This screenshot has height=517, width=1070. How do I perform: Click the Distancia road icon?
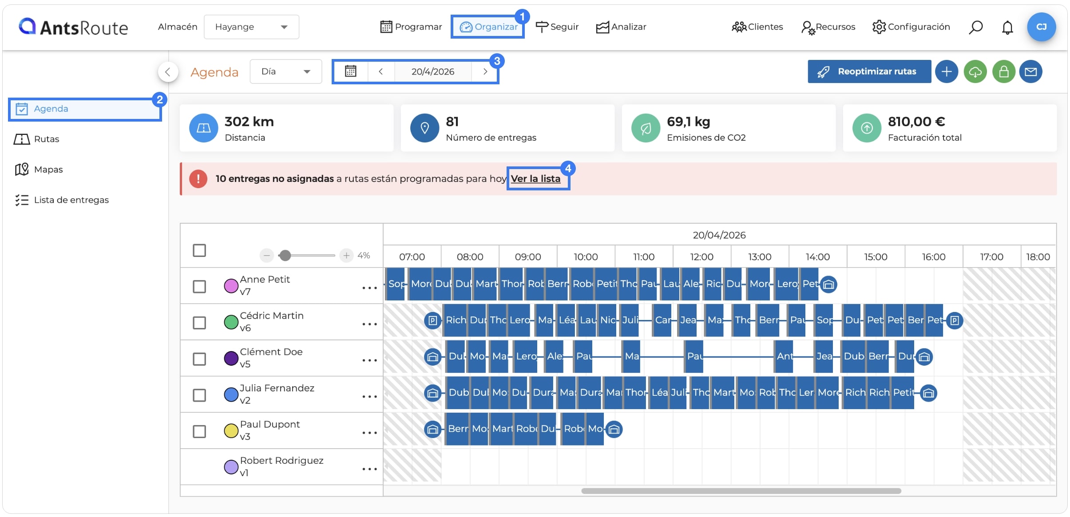click(203, 128)
